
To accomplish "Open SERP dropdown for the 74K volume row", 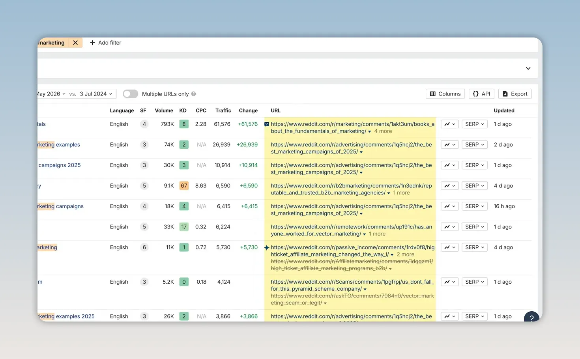I will (x=475, y=145).
